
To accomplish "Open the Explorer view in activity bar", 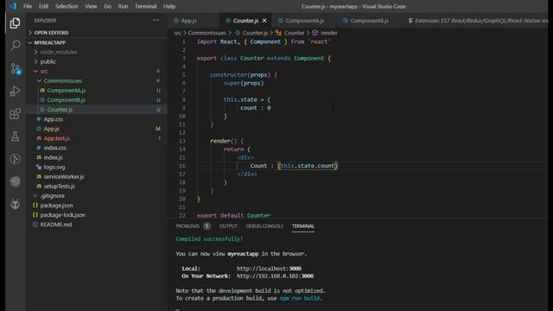I will [15, 23].
